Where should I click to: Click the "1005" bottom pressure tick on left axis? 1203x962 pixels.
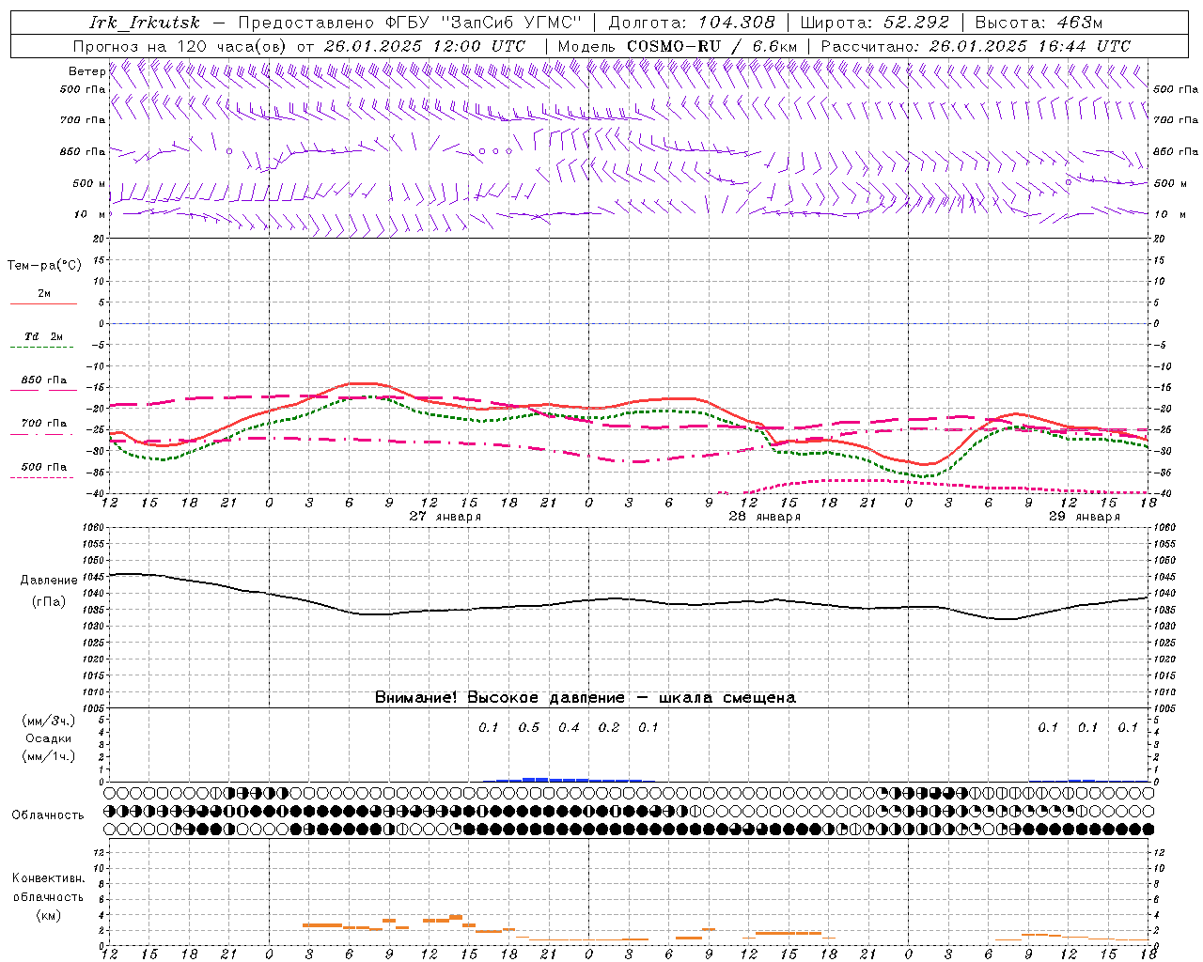point(93,707)
